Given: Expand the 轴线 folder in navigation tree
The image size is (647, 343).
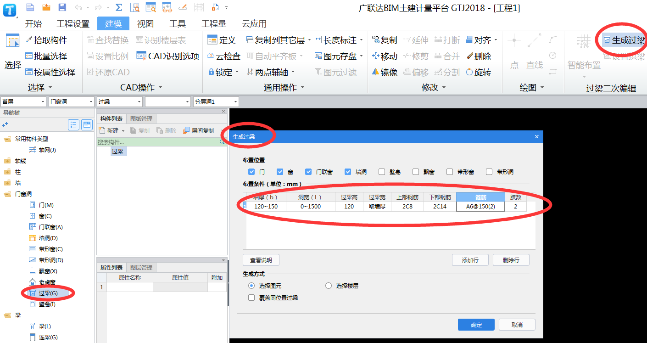Looking at the screenshot, I should 7,161.
